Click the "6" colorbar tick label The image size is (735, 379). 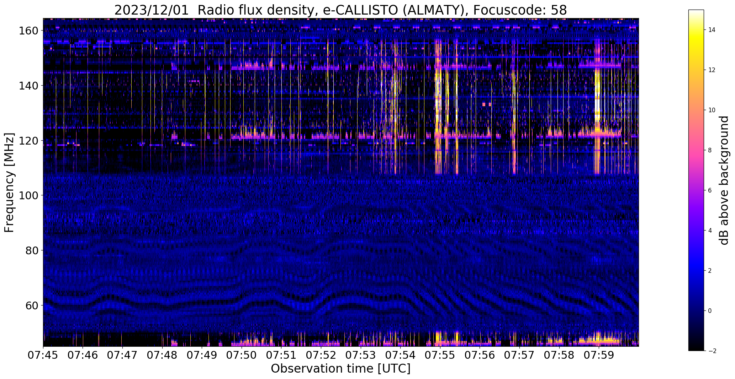coord(710,190)
